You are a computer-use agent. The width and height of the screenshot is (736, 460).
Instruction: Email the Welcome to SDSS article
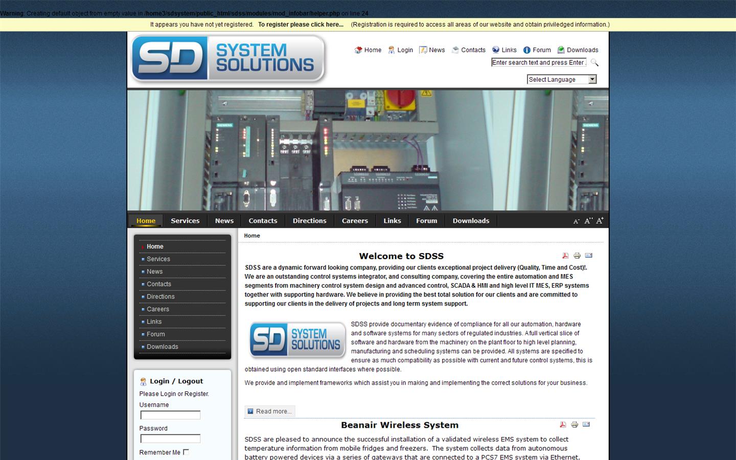(588, 256)
